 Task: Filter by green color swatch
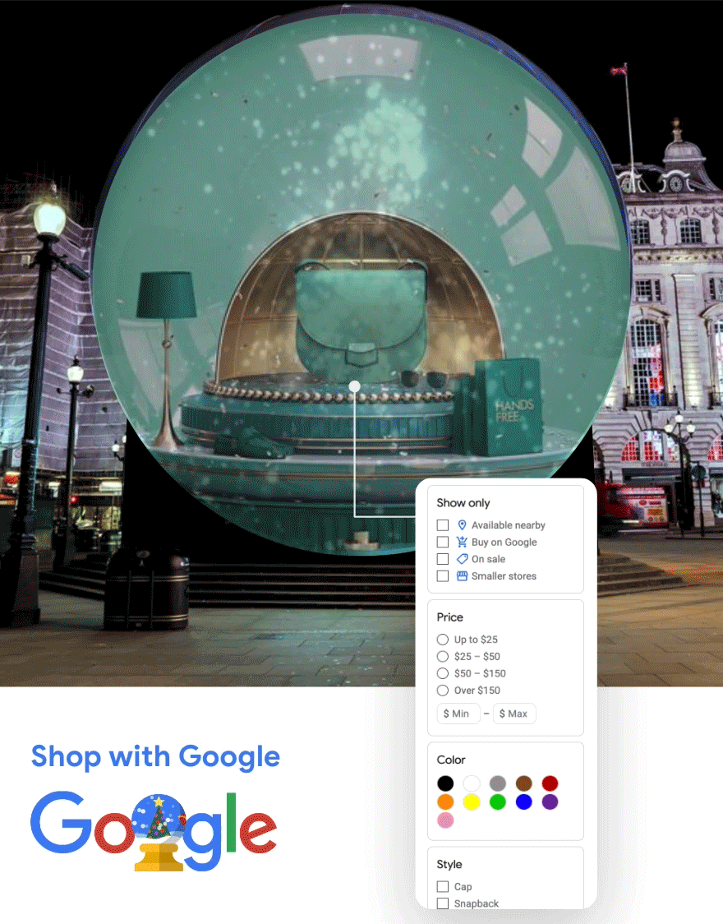coord(498,802)
